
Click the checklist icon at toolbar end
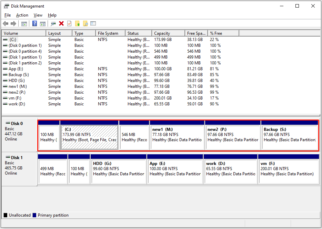[x=93, y=23]
